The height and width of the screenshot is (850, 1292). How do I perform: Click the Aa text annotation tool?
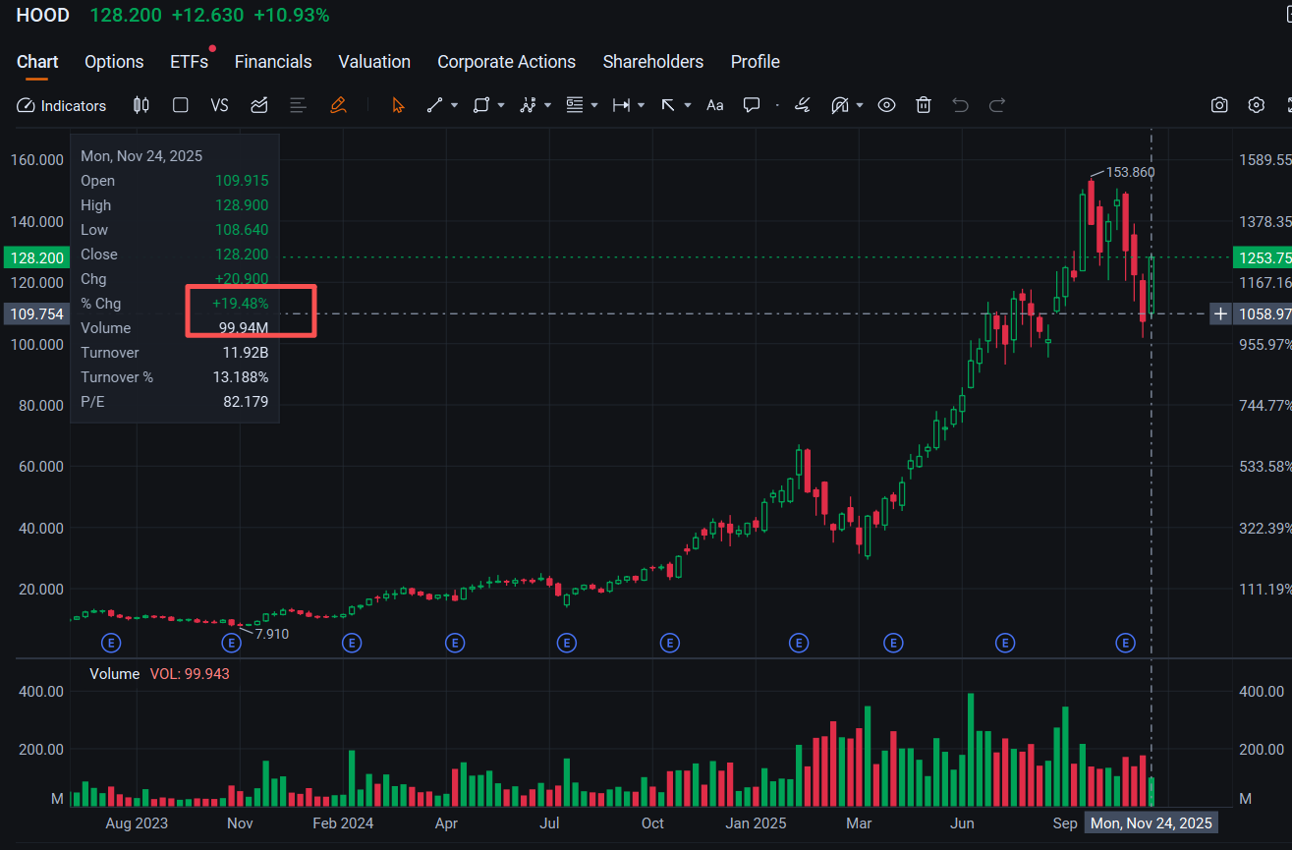pos(715,105)
